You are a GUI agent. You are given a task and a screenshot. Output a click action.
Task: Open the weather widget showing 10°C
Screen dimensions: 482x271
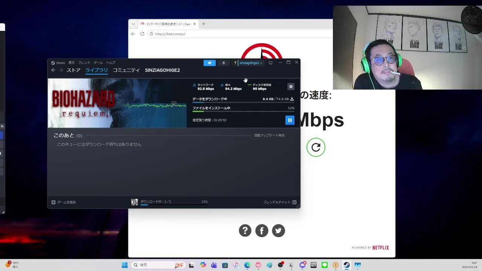point(11,265)
